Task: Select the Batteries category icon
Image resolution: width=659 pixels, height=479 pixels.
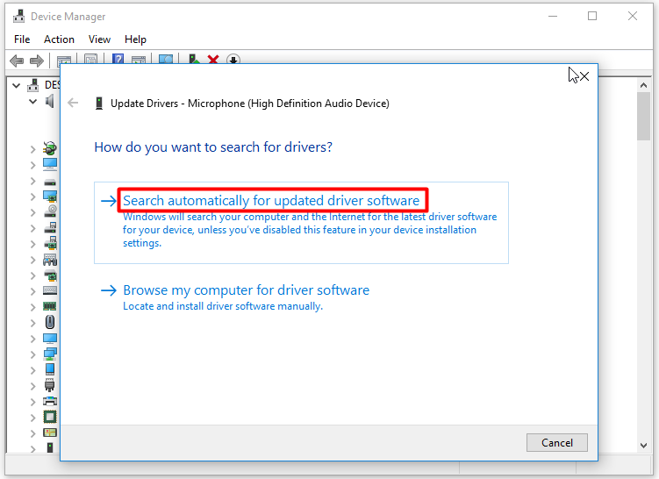Action: tap(50, 148)
